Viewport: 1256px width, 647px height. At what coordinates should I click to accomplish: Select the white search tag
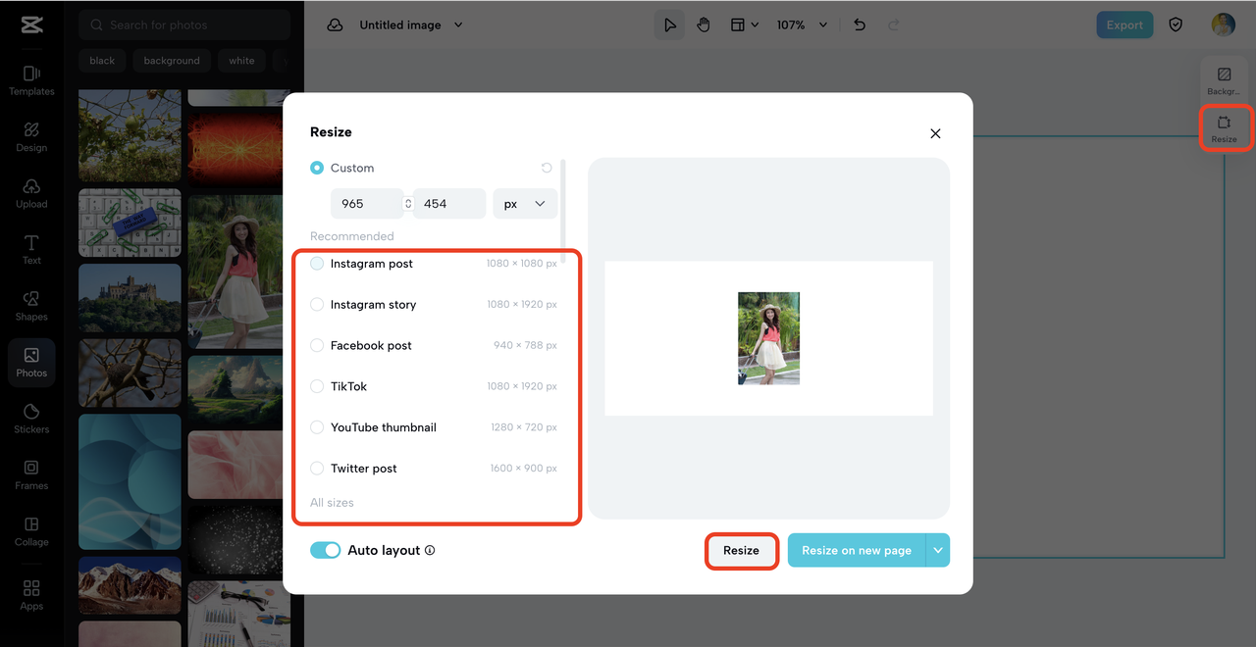[241, 61]
